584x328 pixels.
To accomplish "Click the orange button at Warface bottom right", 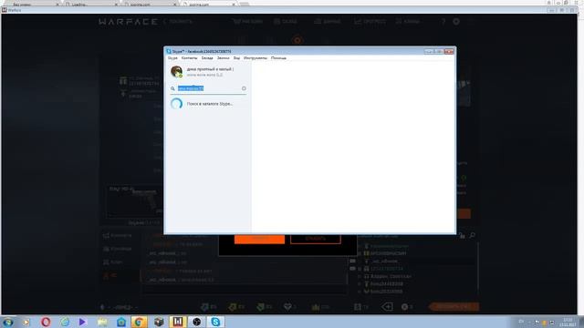I will pos(454,307).
